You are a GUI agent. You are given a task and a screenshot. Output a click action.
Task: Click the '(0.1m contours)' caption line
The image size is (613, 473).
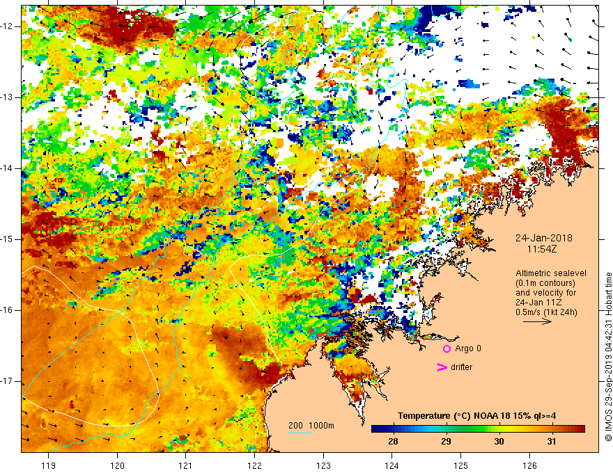pyautogui.click(x=545, y=283)
